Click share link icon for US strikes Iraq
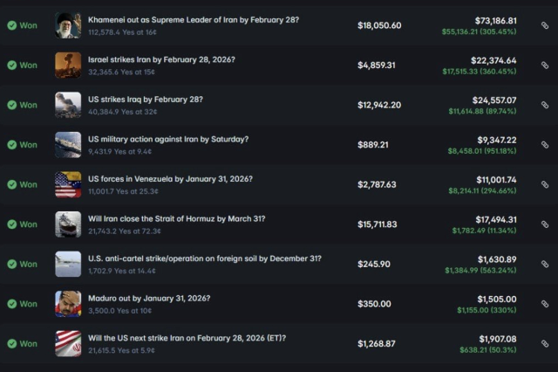This screenshot has width=558, height=372. (x=545, y=105)
